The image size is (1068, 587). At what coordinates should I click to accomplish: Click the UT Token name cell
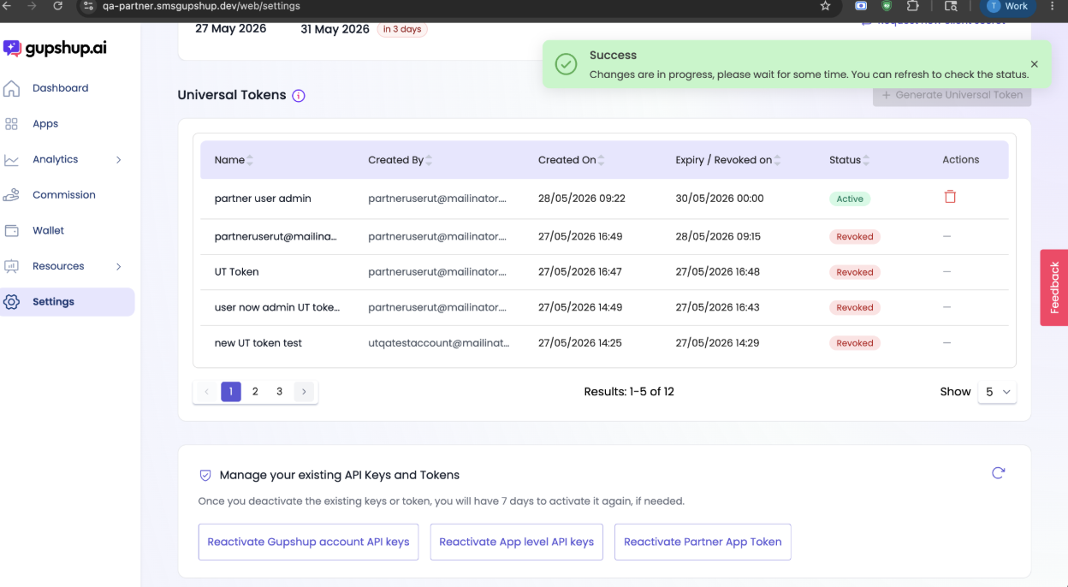click(236, 272)
